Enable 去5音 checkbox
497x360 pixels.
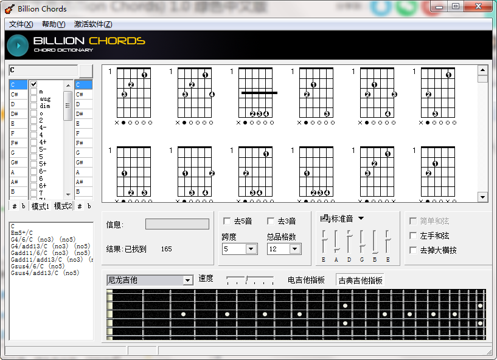click(227, 221)
